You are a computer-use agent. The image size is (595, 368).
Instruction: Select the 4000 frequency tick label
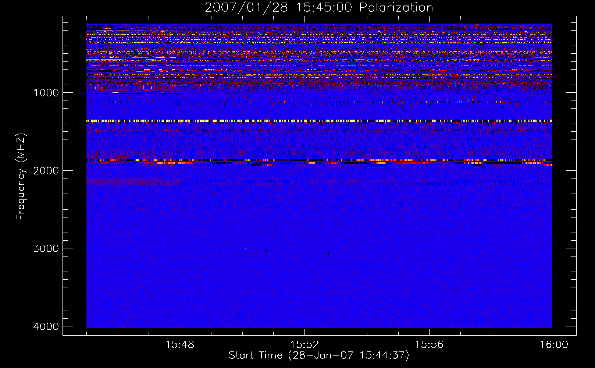point(46,326)
